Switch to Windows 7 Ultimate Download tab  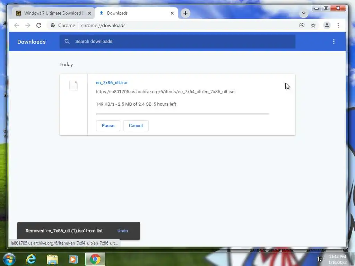53,13
